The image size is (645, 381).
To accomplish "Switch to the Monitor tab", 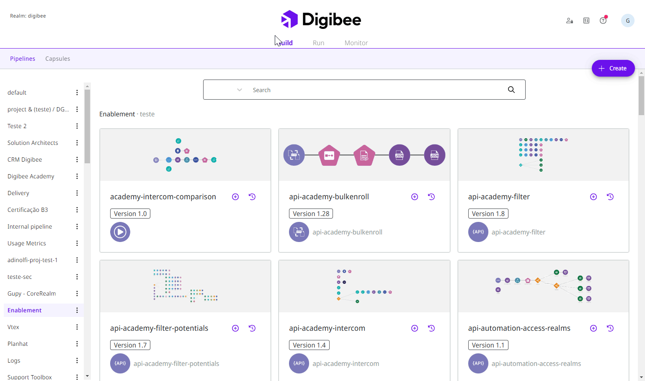I will click(x=356, y=43).
